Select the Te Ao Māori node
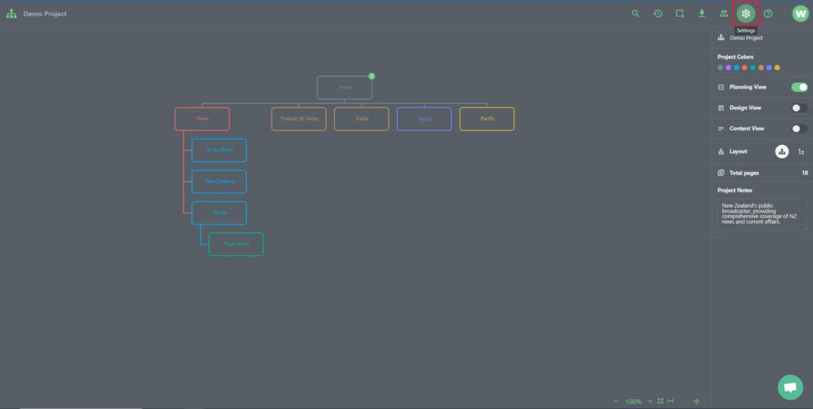Viewport: 813px width, 409px height. tap(219, 150)
